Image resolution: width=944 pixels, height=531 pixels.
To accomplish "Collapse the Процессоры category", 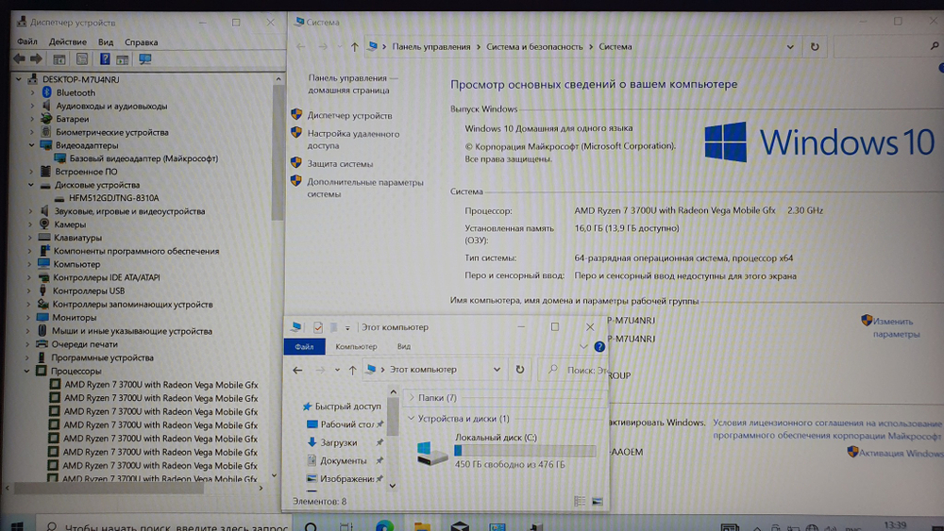I will pos(27,371).
